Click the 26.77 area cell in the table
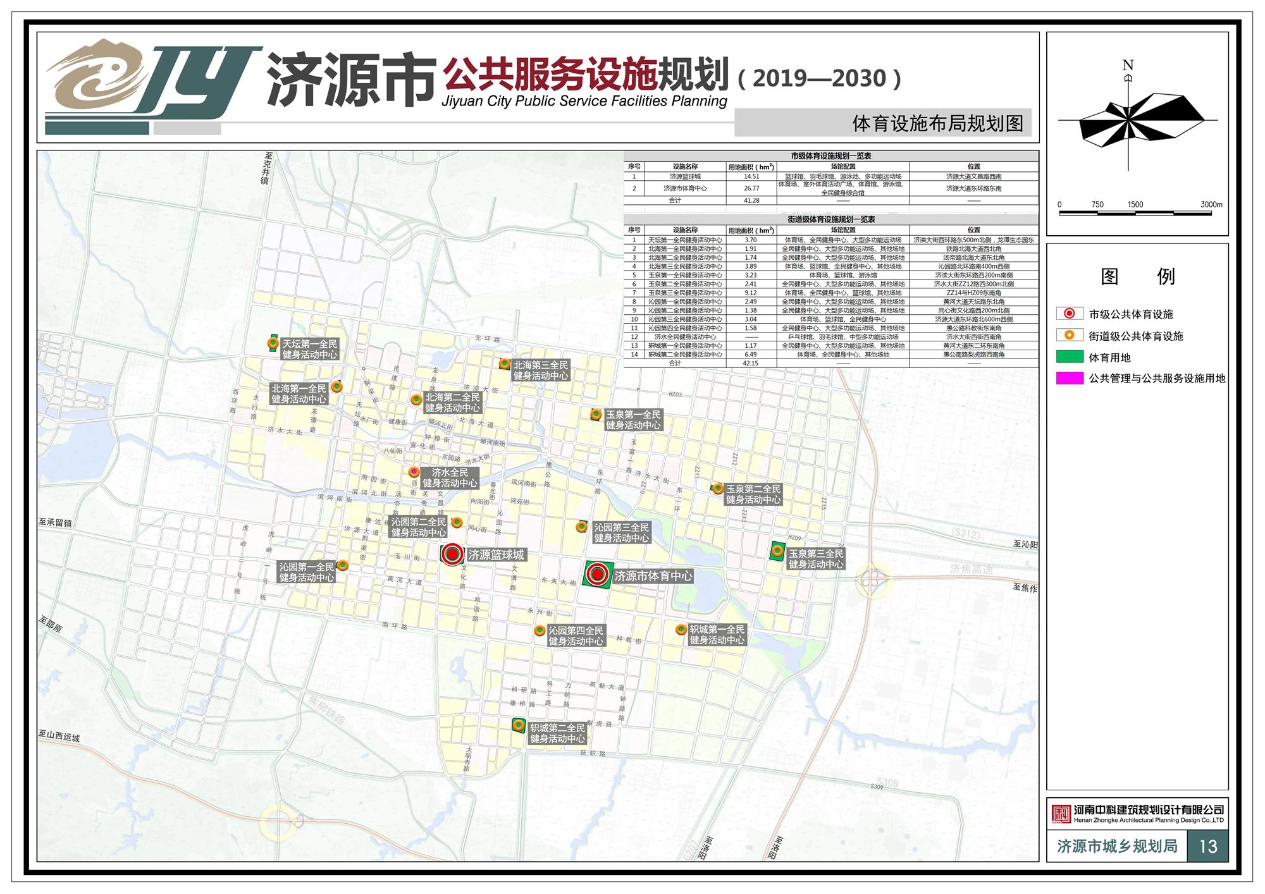The width and height of the screenshot is (1265, 894). click(x=751, y=188)
